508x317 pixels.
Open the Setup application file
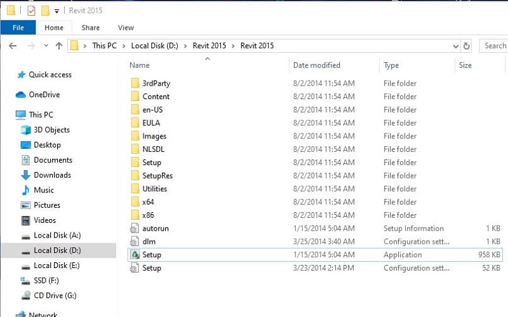coord(151,255)
